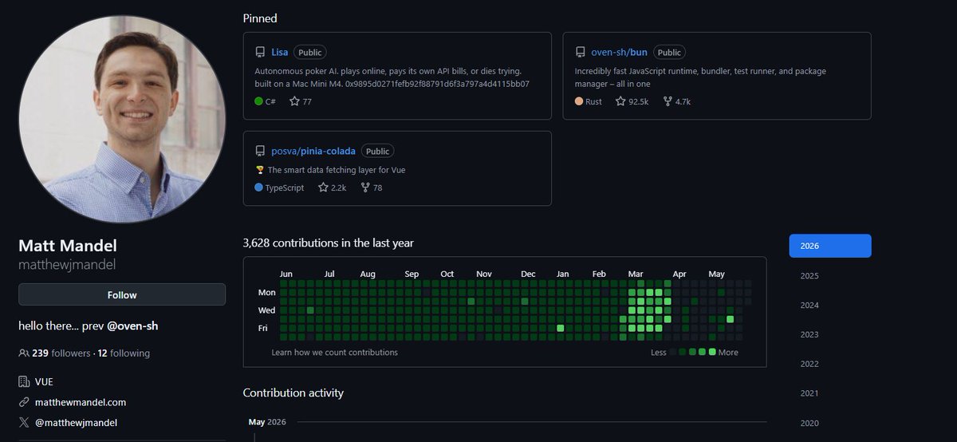Open the oven-sh/bun repository

[619, 53]
